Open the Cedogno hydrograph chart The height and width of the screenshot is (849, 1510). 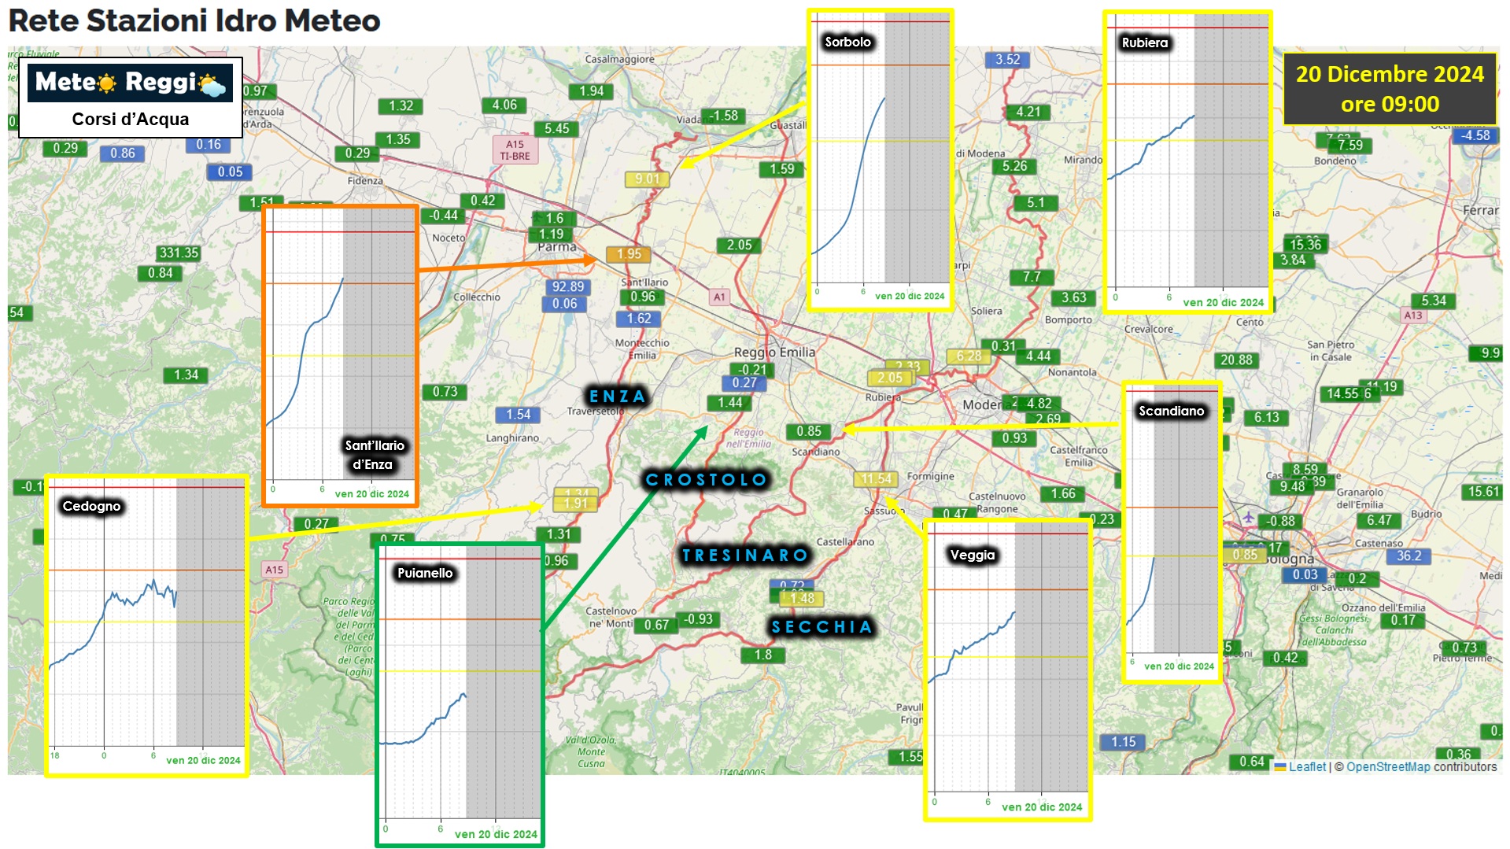pos(146,626)
